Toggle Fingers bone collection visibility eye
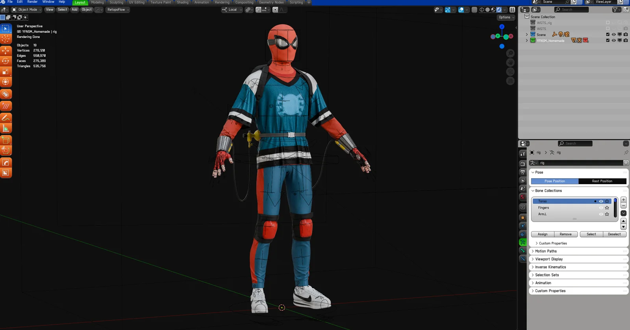 (601, 208)
